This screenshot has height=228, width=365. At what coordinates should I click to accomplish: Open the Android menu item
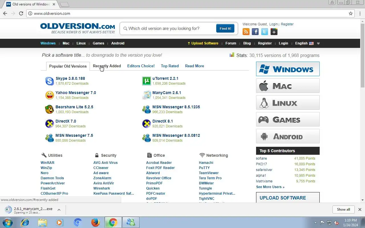pos(118,43)
